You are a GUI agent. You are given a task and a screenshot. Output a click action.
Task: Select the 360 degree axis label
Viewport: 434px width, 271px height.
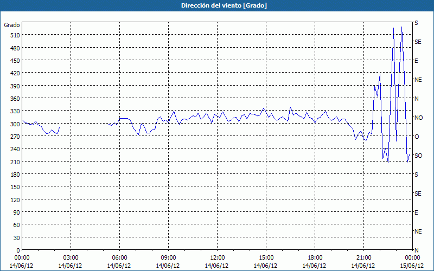click(x=15, y=99)
